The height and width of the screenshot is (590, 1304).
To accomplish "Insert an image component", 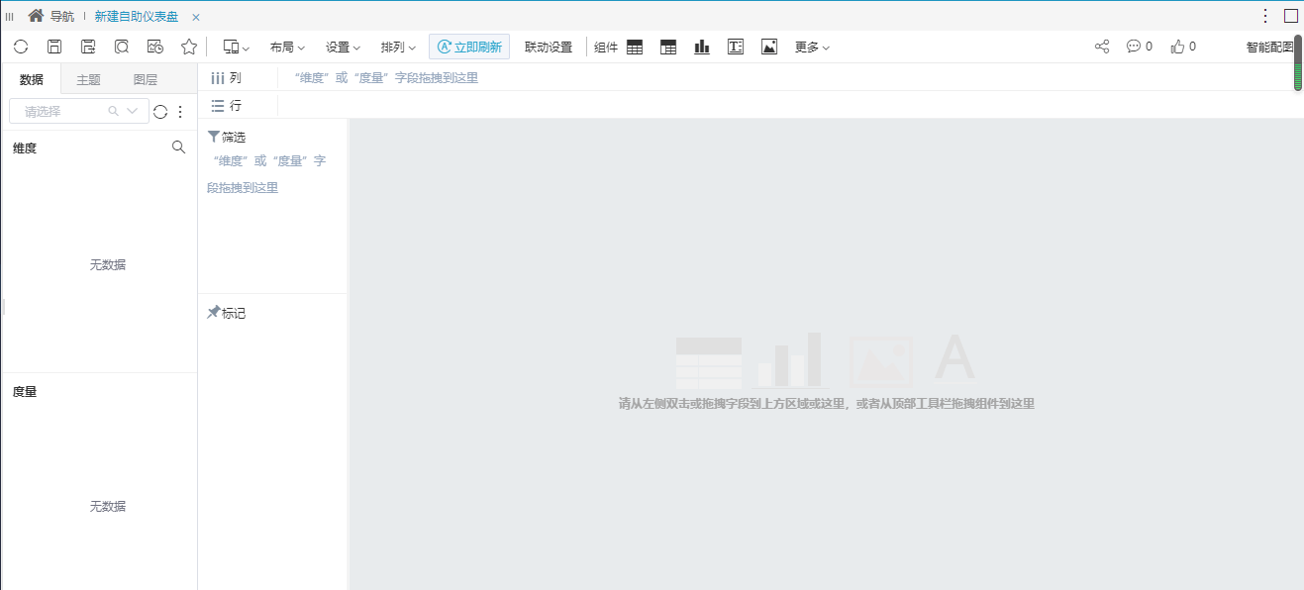I will (x=769, y=46).
